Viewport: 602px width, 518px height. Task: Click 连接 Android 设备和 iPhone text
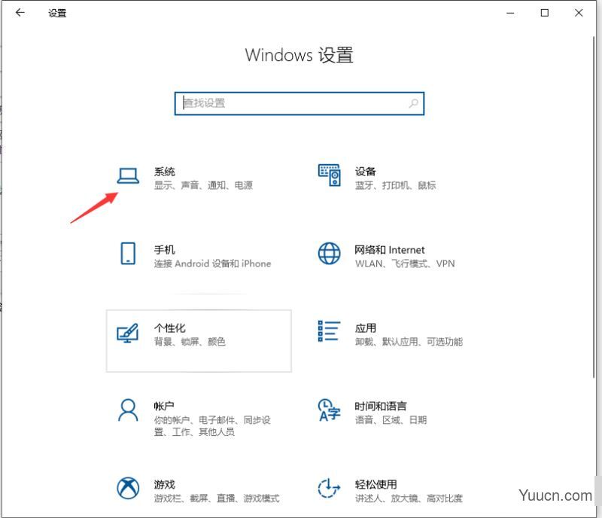(x=212, y=264)
